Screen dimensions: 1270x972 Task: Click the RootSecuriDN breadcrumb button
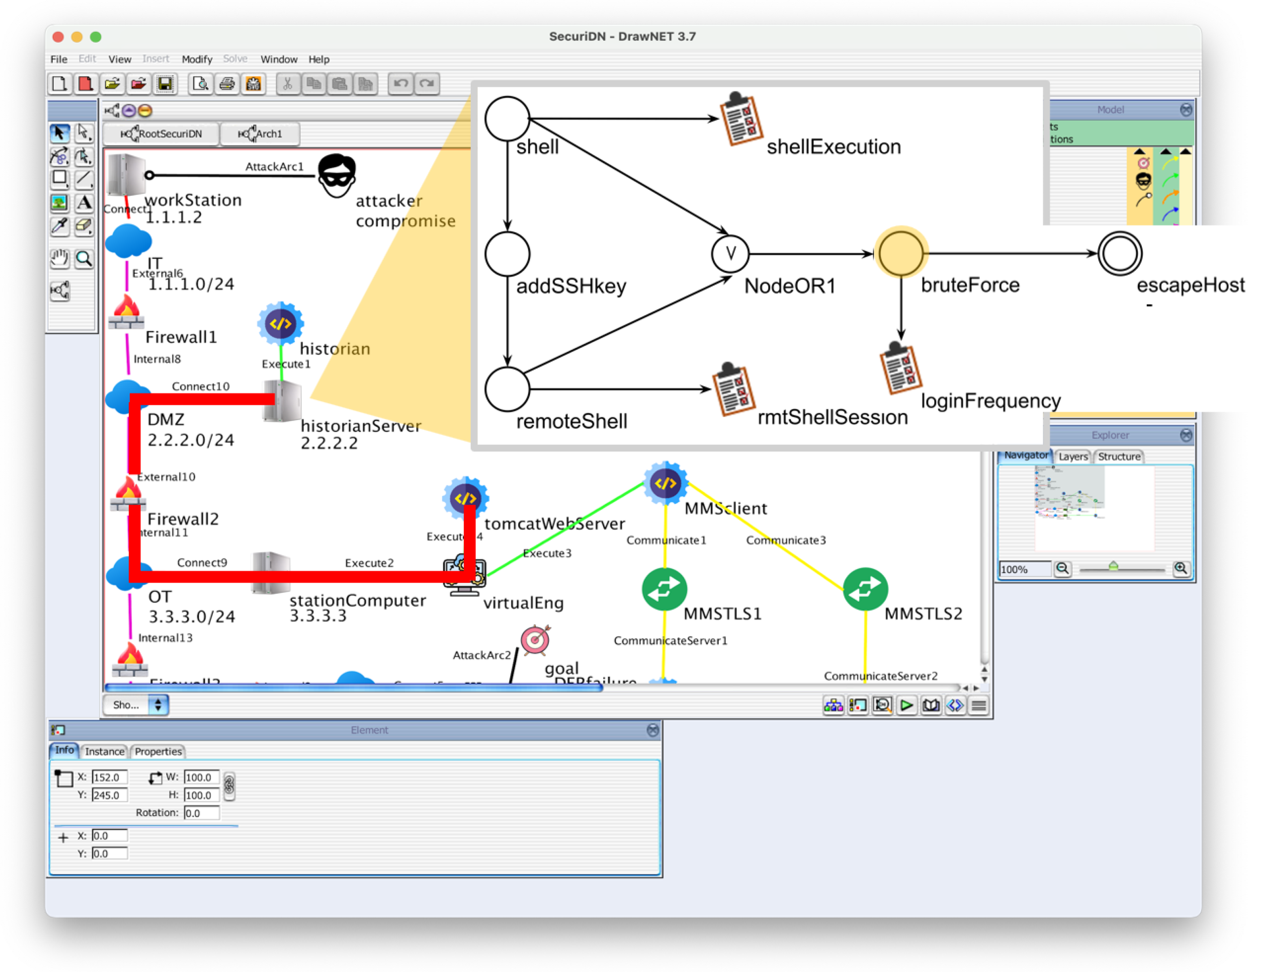point(162,134)
